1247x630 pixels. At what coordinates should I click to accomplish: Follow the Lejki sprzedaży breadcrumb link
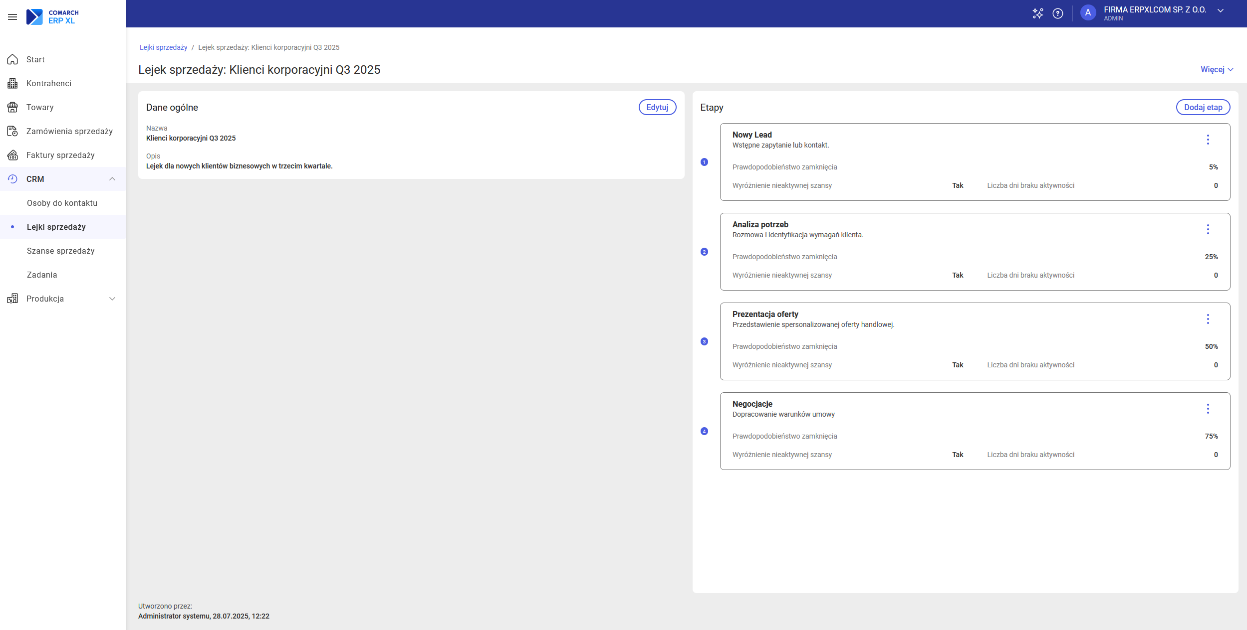[x=163, y=47]
